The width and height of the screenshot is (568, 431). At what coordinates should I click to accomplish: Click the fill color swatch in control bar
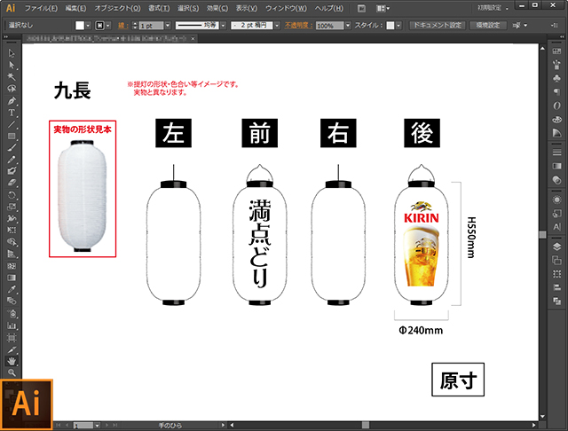(x=80, y=26)
